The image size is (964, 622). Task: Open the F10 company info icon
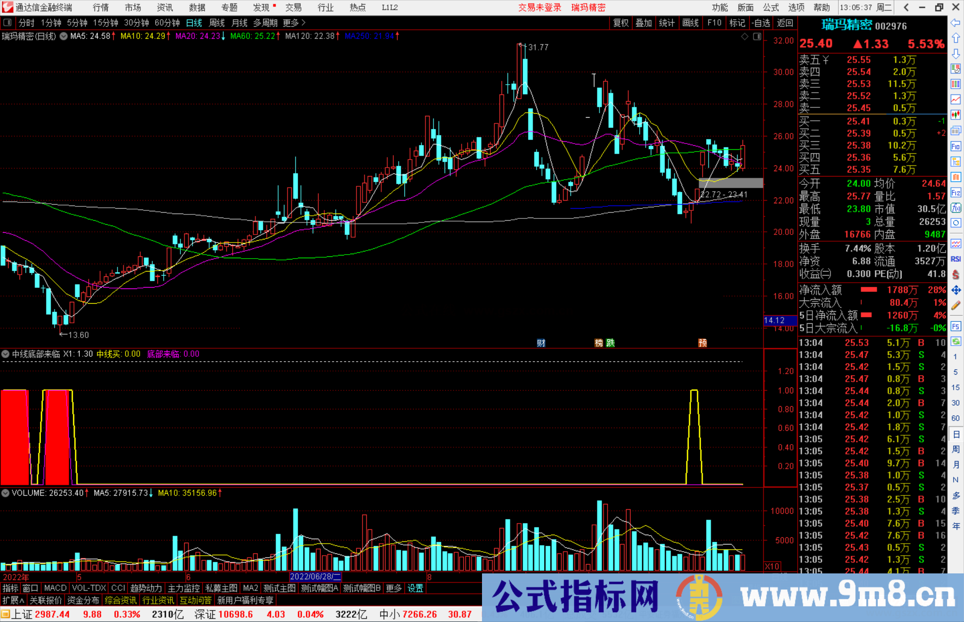pyautogui.click(x=956, y=146)
